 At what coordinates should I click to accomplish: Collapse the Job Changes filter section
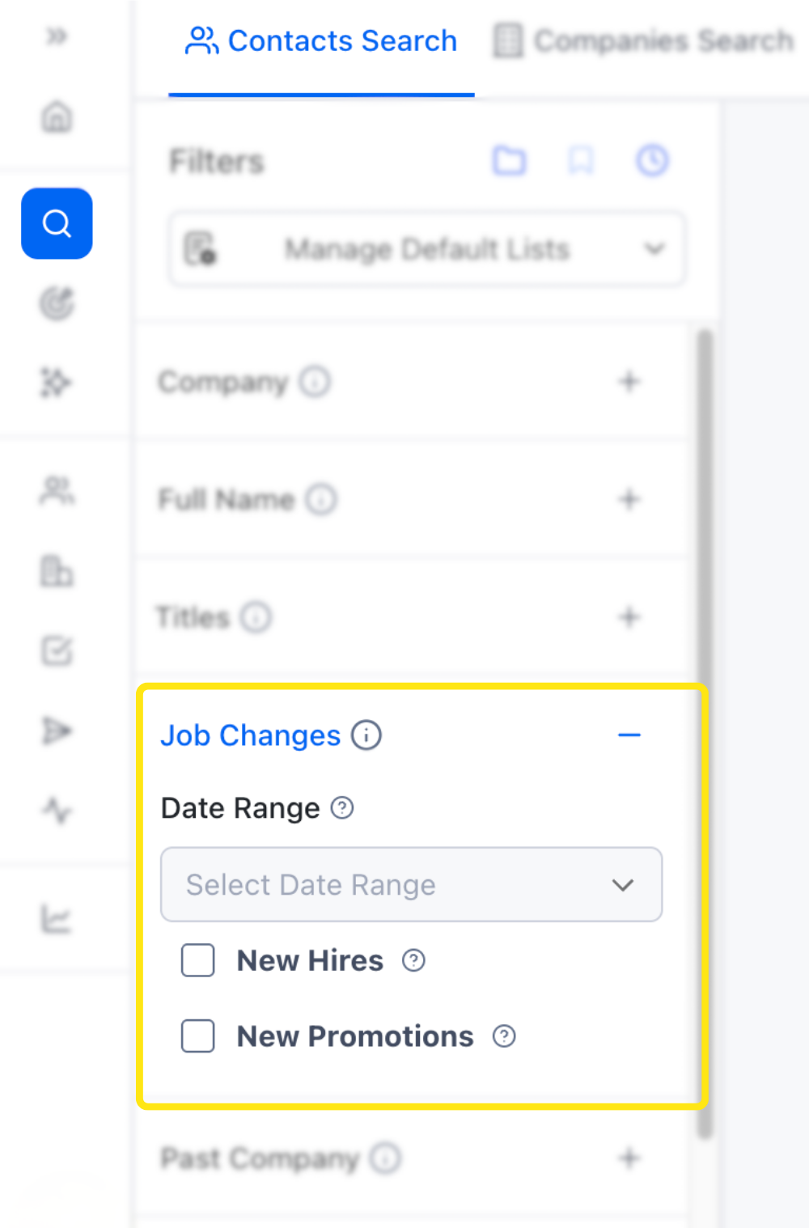pos(629,735)
